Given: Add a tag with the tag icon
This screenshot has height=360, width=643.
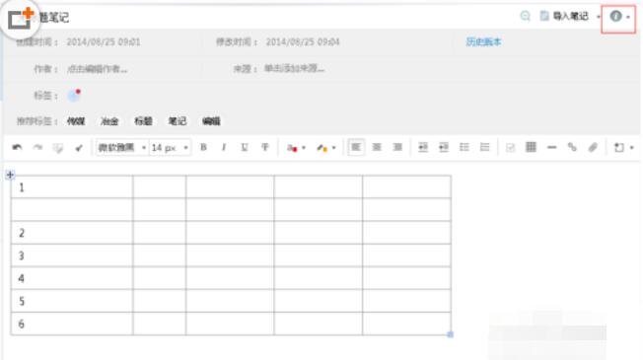Looking at the screenshot, I should 74,95.
